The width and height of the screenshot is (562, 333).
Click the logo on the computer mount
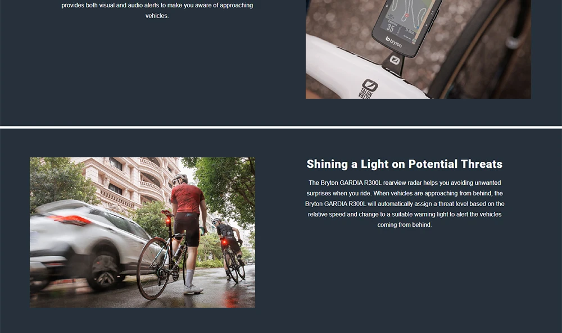[x=395, y=60]
